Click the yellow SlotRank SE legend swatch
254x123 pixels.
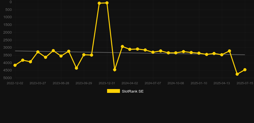113,91
